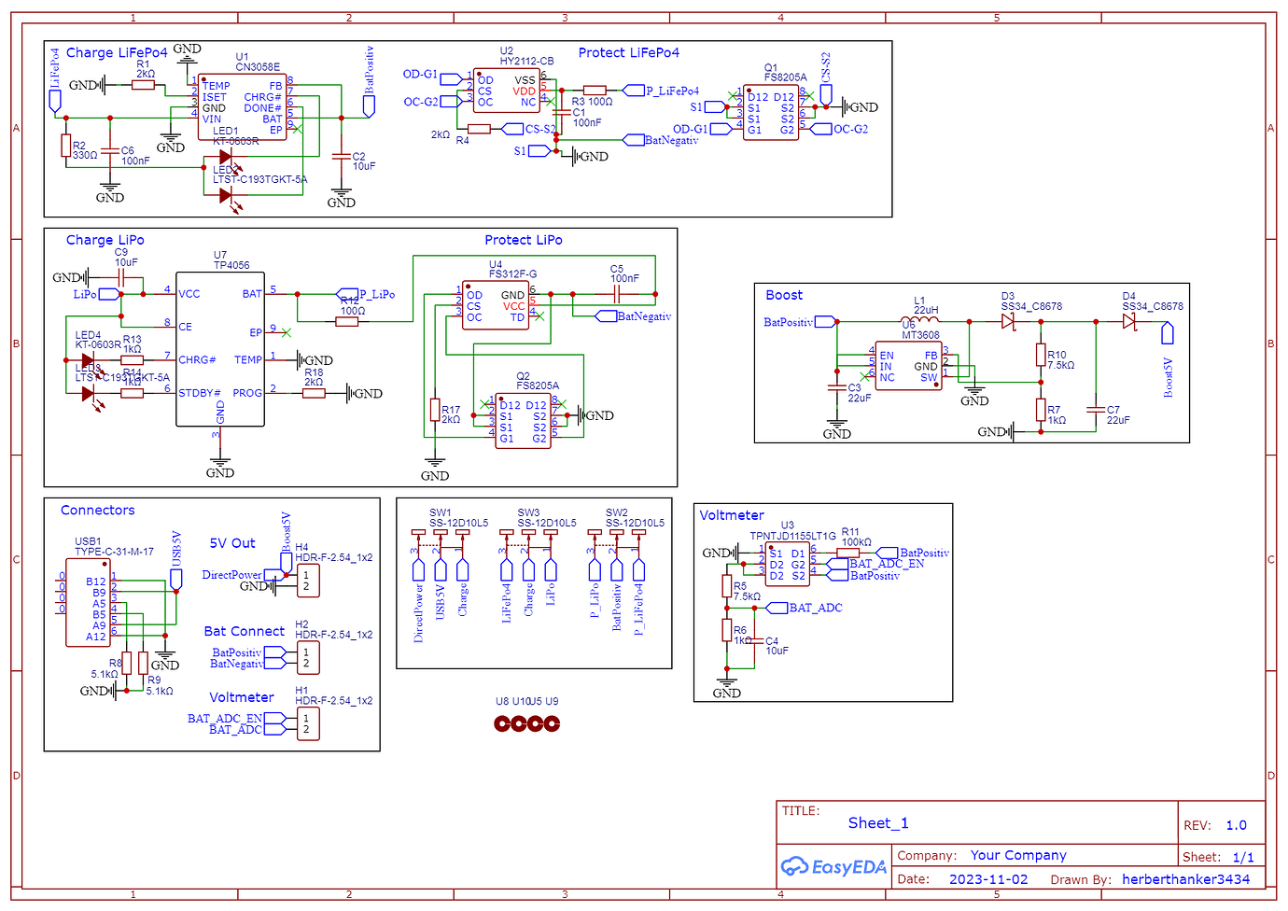Select MOSFET pair Q1 FS8205A
This screenshot has height=911, width=1288.
click(772, 112)
